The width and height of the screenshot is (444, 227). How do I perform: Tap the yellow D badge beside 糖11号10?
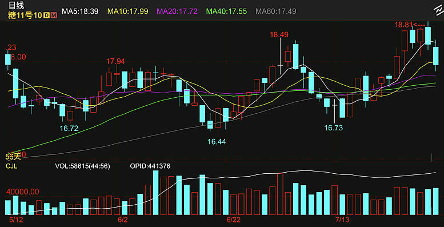click(46, 15)
